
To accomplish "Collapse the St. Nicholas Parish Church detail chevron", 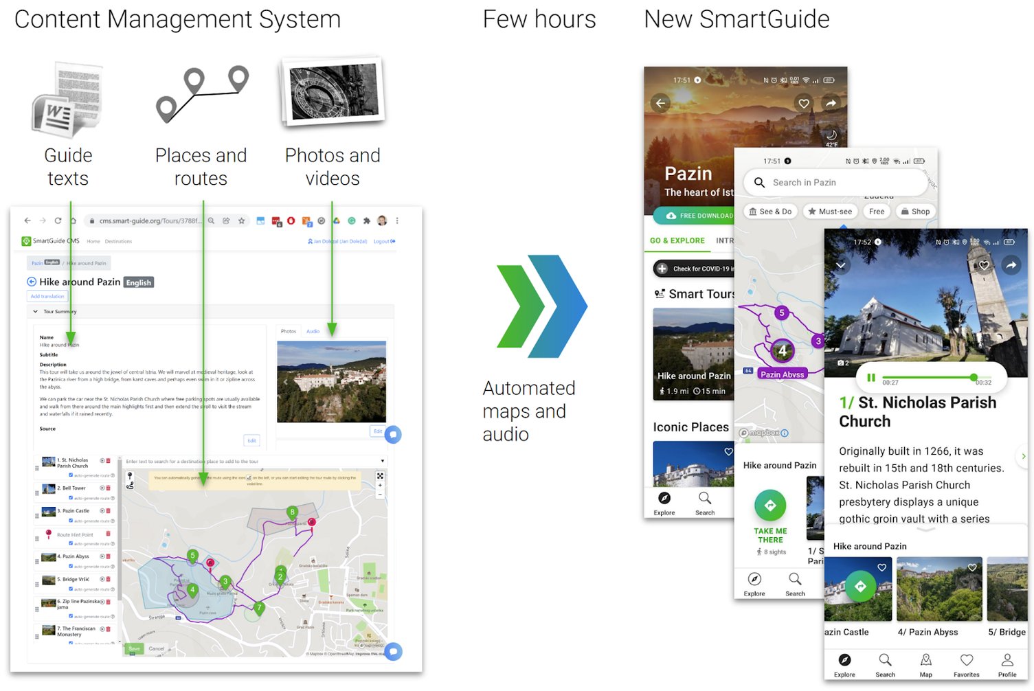I will 840,265.
